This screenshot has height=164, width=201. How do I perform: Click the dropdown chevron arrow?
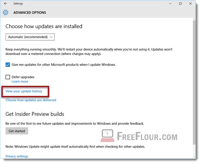(x=51, y=37)
